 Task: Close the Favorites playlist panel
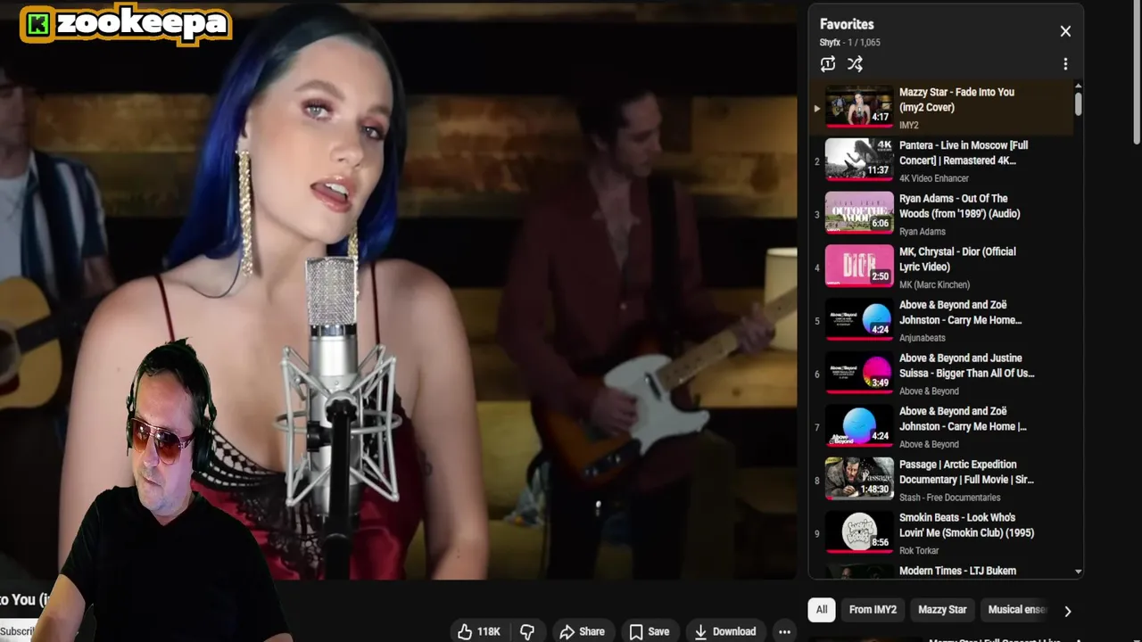pos(1065,31)
